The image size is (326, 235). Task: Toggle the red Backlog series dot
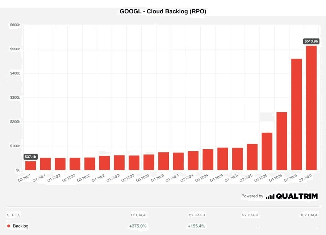coord(9,226)
